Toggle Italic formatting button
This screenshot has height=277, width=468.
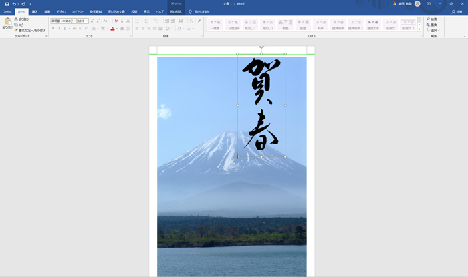click(x=59, y=29)
